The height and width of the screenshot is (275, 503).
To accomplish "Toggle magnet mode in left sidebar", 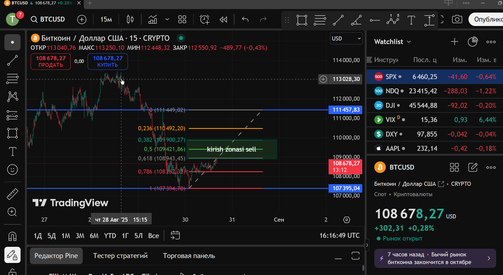I will pos(12,236).
